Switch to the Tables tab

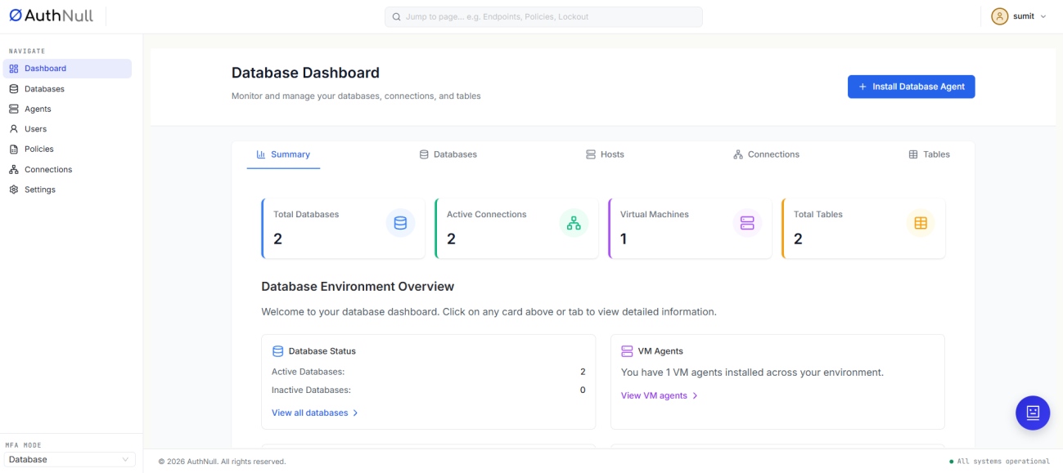(x=929, y=154)
